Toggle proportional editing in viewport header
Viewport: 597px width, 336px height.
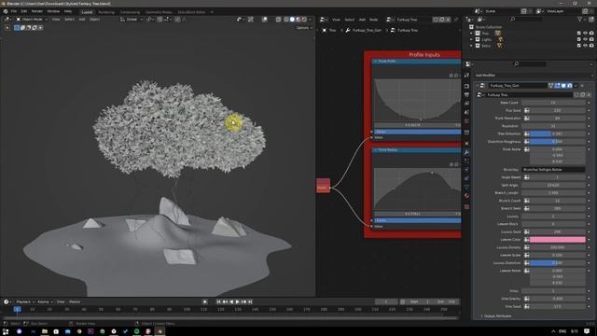[177, 19]
